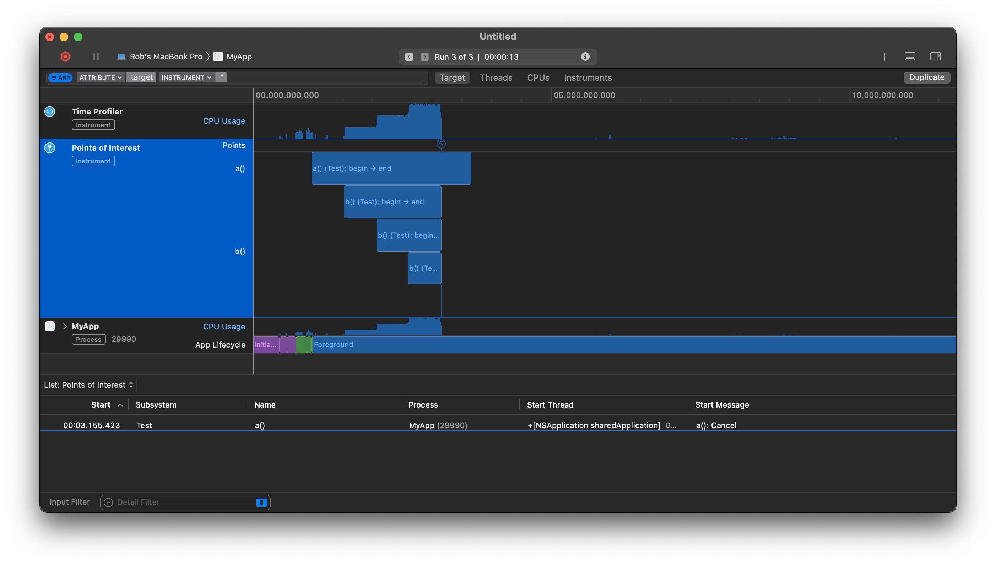
Task: Click the red Record button
Action: [x=65, y=56]
